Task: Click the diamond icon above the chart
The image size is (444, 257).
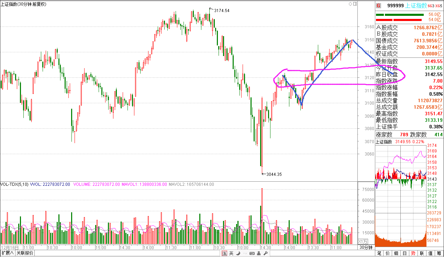Action: 350,4
